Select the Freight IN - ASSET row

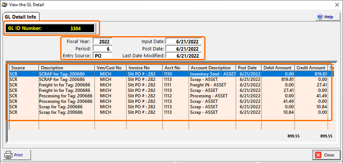212,85
